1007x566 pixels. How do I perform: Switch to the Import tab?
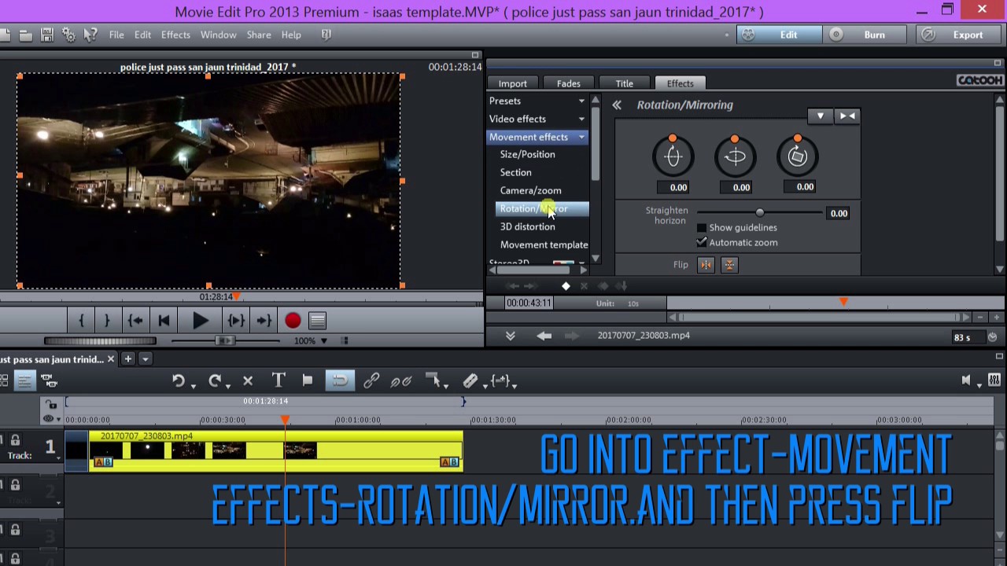512,83
